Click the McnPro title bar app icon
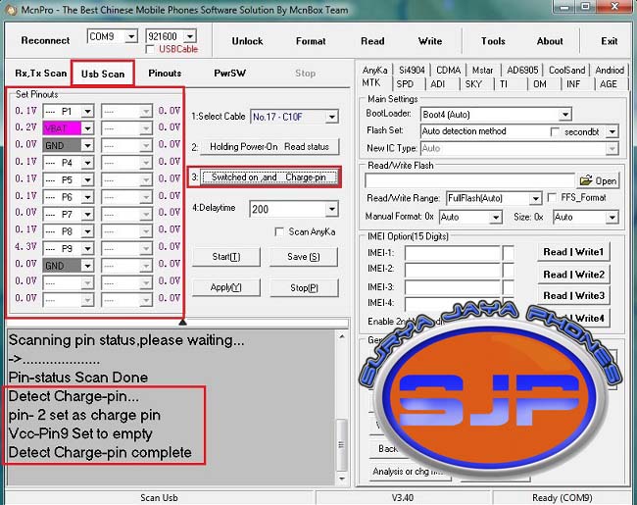The image size is (637, 505). (11, 10)
